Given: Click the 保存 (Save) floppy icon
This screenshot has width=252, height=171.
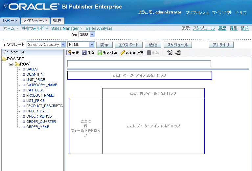Looking at the screenshot, I should (84, 53).
